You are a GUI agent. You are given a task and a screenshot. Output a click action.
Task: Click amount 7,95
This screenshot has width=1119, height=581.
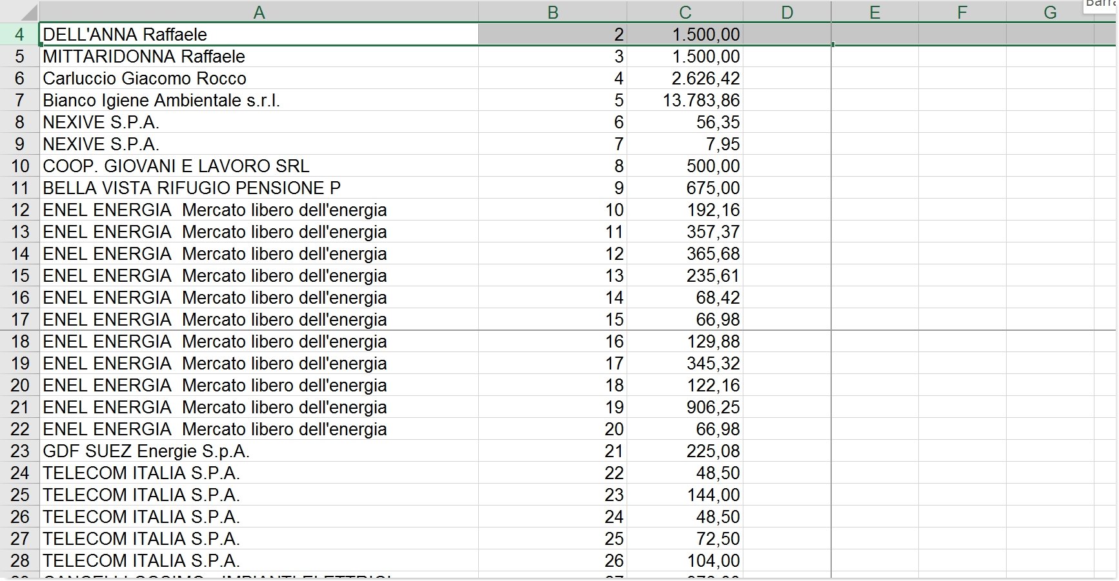point(685,144)
